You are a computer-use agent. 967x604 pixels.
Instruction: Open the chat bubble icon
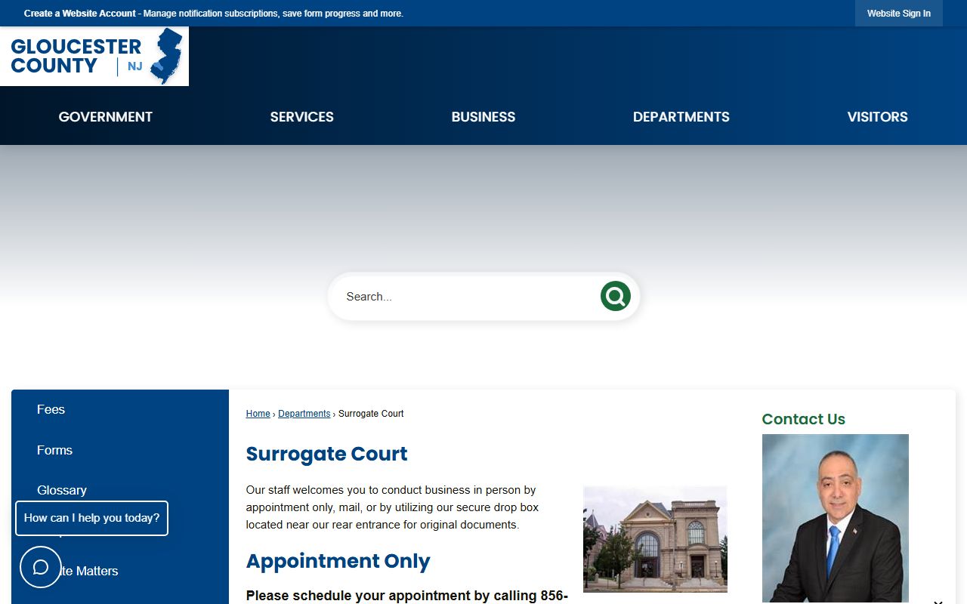click(41, 567)
